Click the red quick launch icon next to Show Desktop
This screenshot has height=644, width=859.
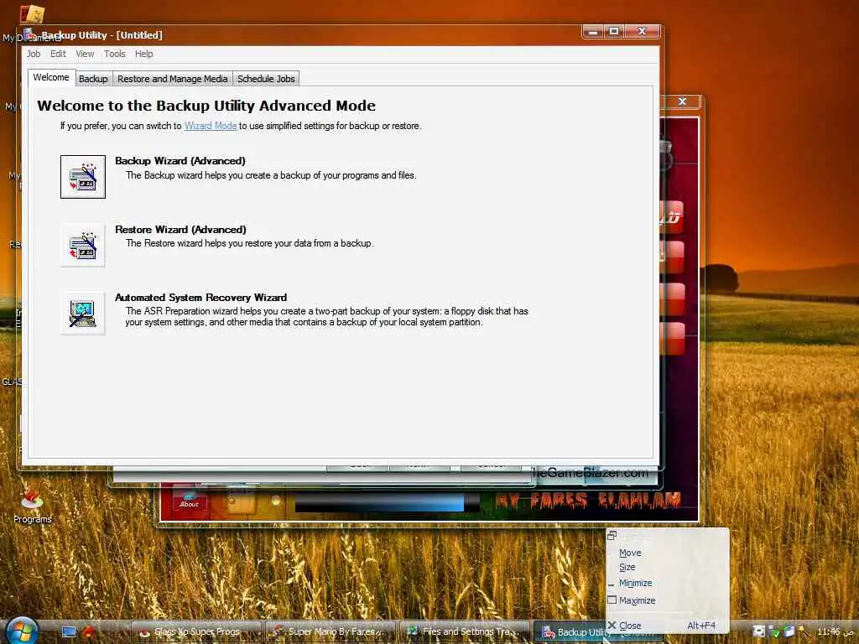coord(88,631)
